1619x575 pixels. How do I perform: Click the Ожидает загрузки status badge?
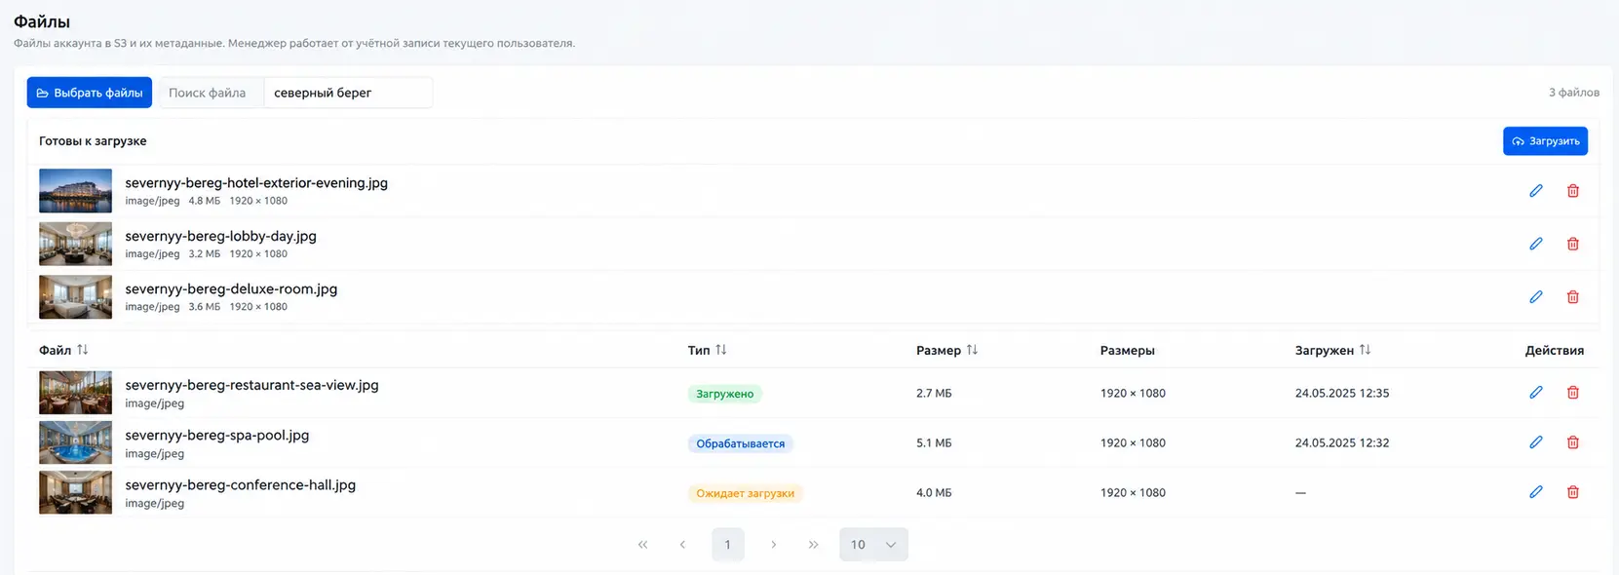[x=746, y=493]
